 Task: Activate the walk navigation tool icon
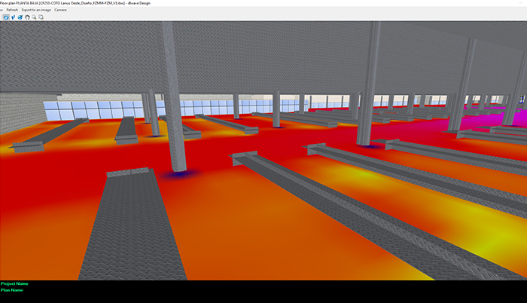pos(12,16)
